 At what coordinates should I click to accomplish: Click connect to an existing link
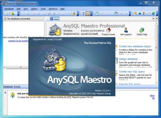pyautogui.click(x=18, y=41)
